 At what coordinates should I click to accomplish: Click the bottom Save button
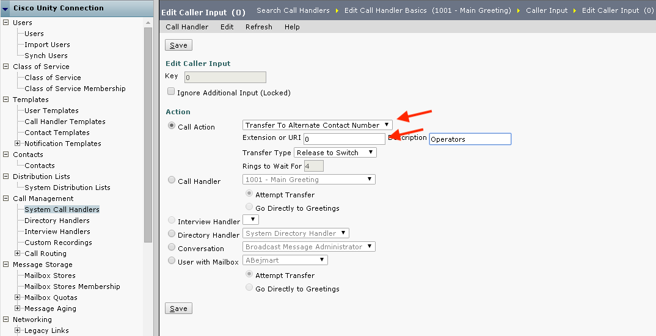coord(178,309)
